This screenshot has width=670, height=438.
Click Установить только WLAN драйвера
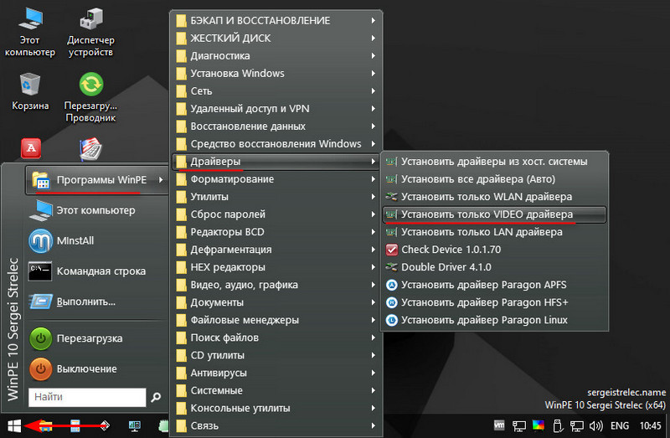494,197
